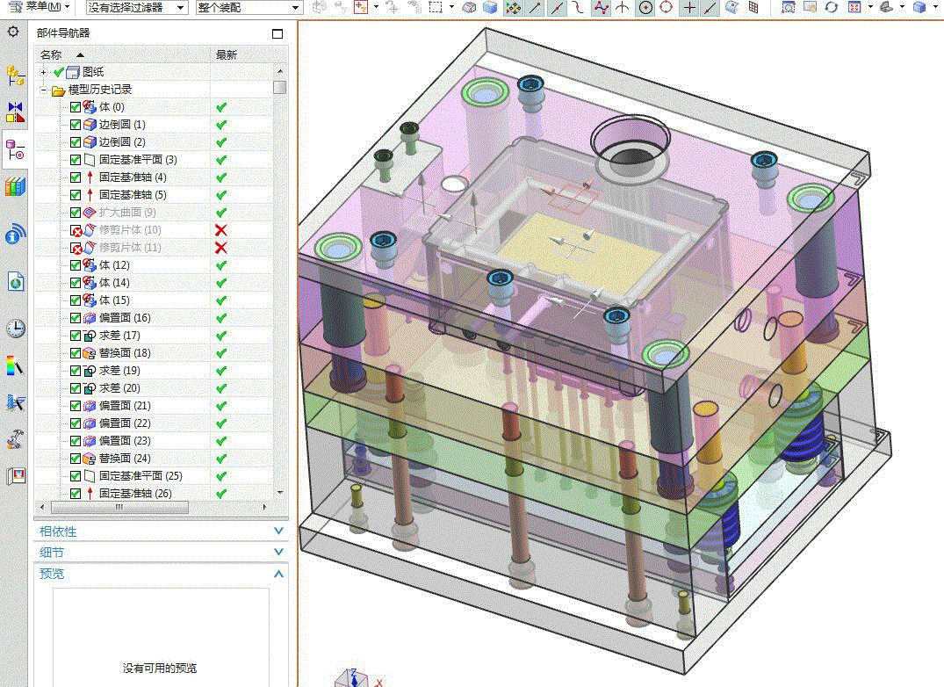Open the Reuse Library bookshelf icon
Screen dimensions: 944x687
(x=16, y=186)
